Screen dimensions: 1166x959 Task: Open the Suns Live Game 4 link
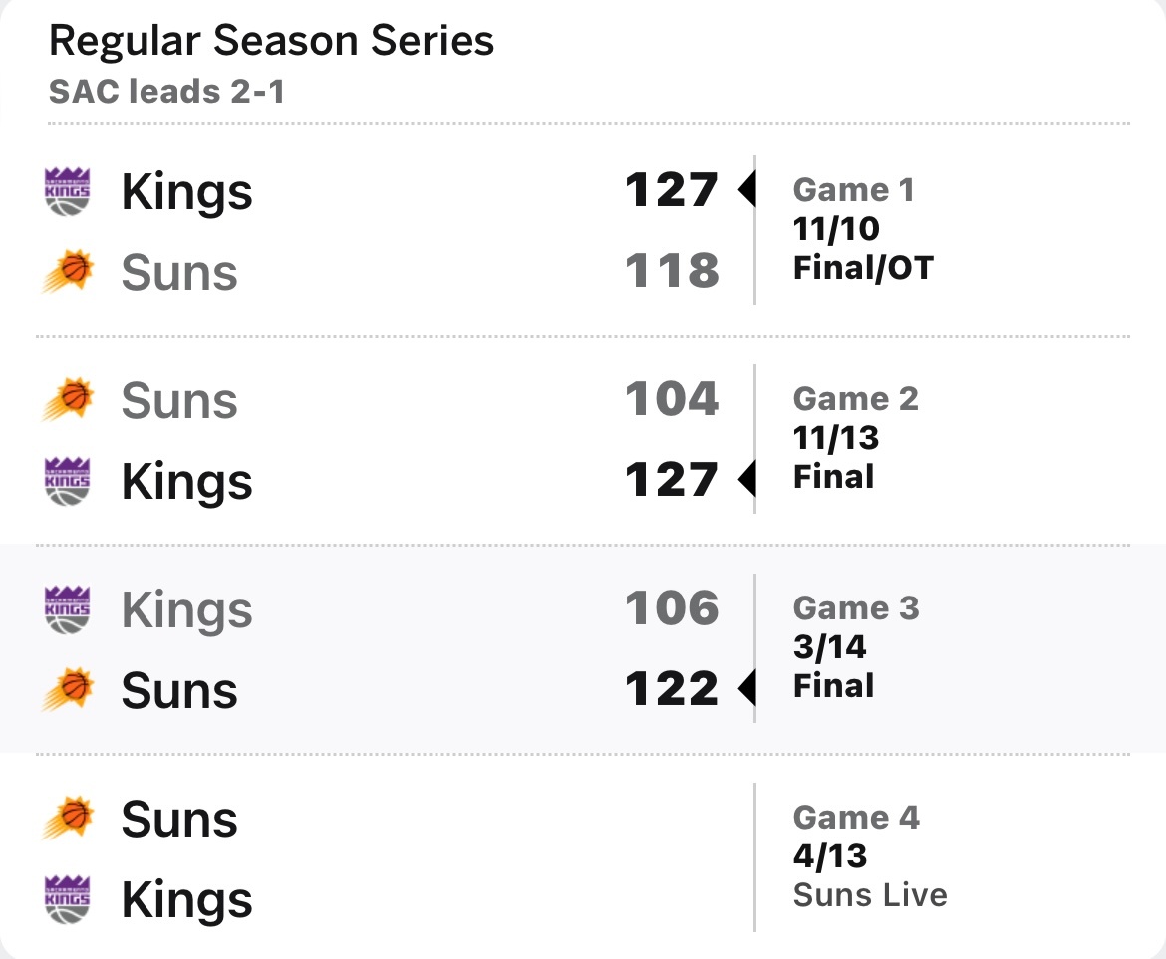click(870, 895)
